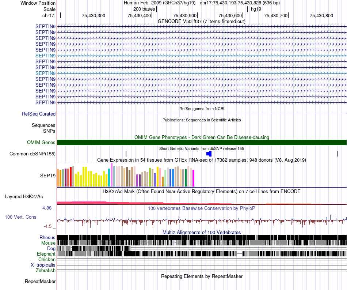The width and height of the screenshot is (347, 290).
Task: Click the Scale track label
Action: (x=49, y=9)
